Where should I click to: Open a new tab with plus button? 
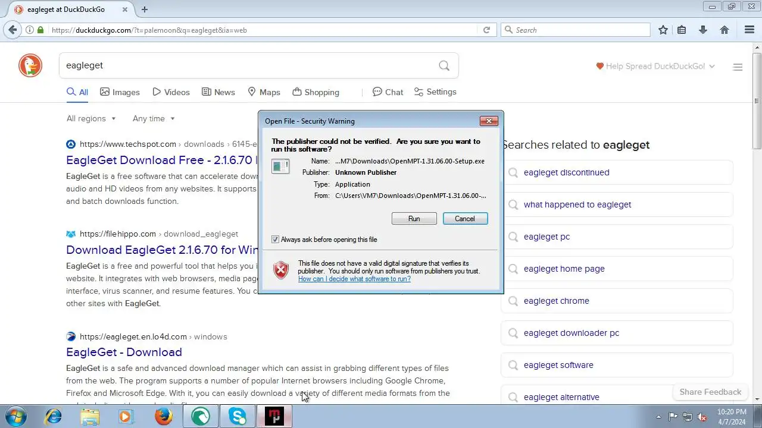click(x=145, y=10)
